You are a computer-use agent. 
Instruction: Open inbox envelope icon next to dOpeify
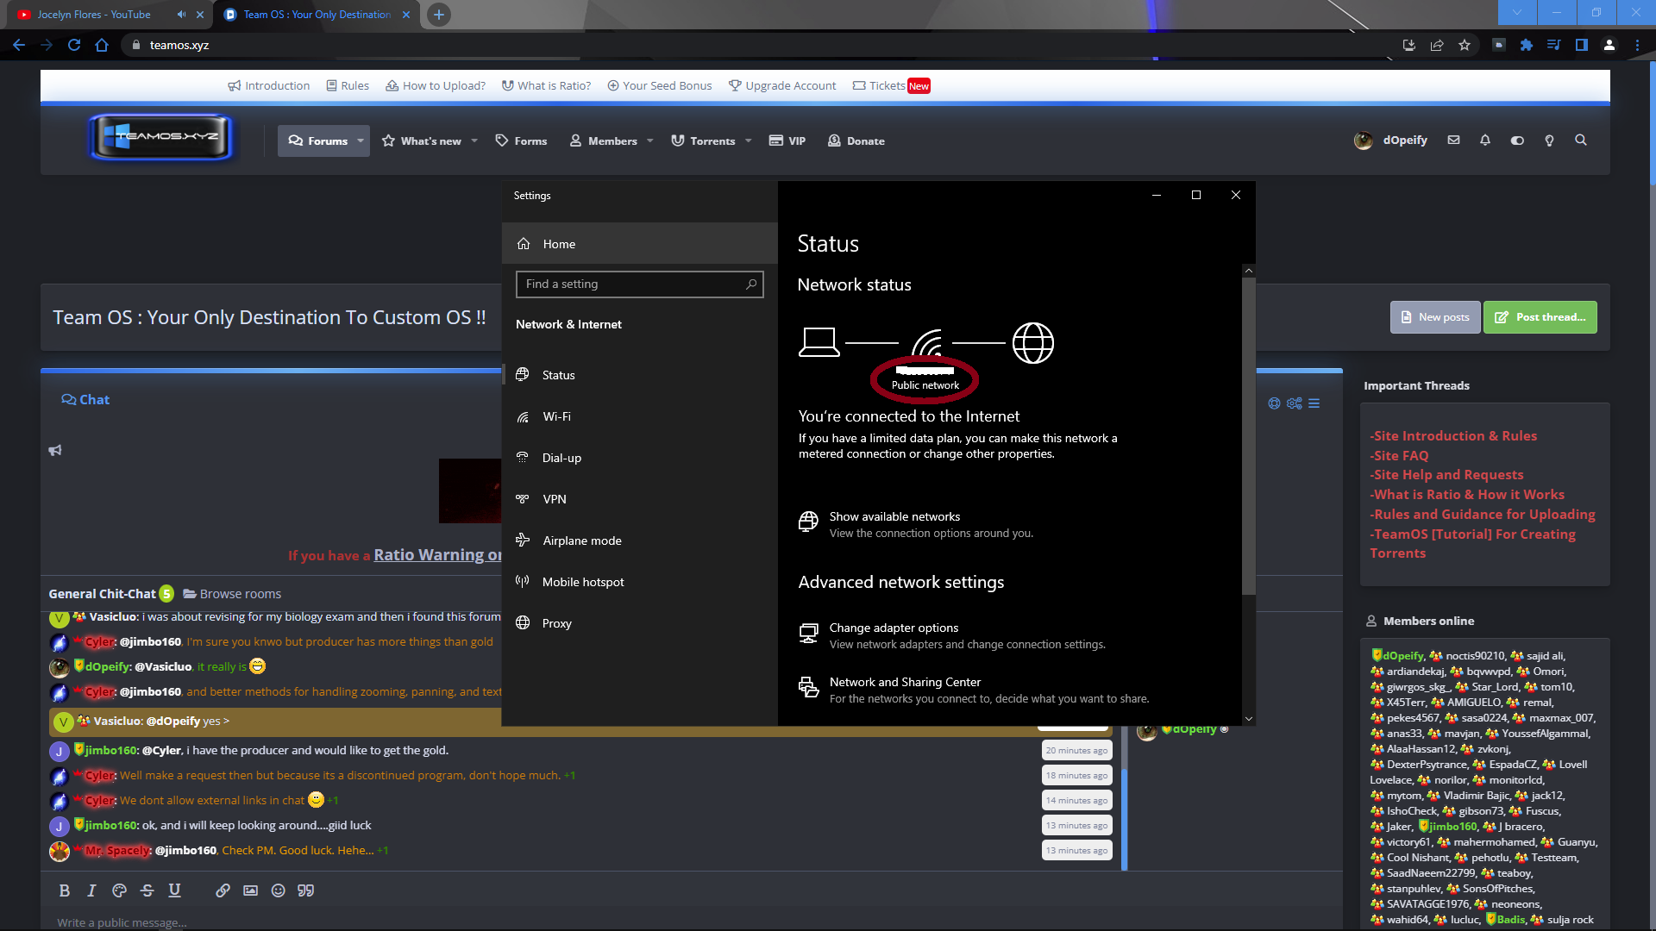(1453, 141)
